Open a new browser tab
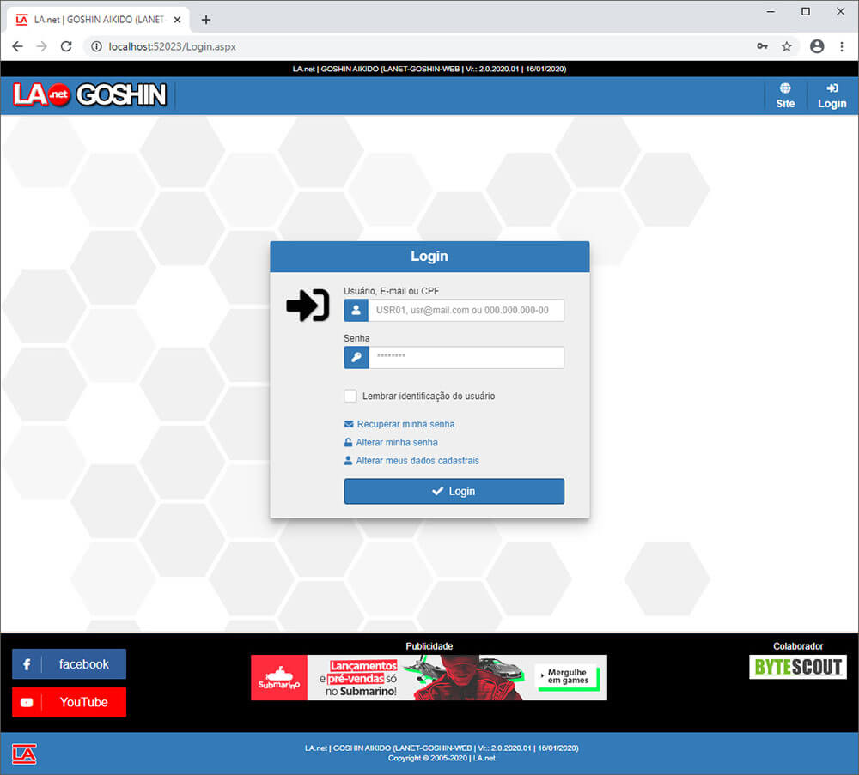Image resolution: width=859 pixels, height=775 pixels. click(206, 20)
